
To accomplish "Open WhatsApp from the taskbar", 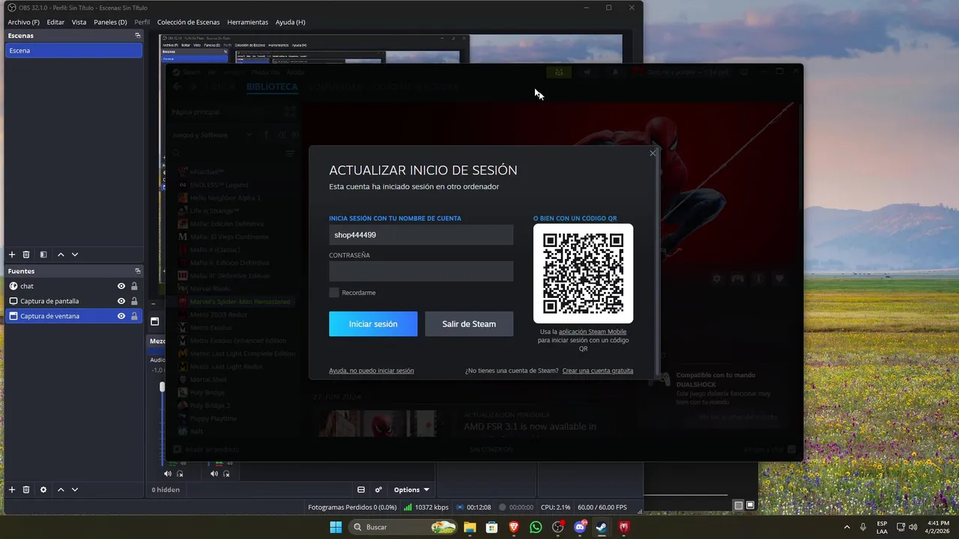I will pyautogui.click(x=536, y=527).
